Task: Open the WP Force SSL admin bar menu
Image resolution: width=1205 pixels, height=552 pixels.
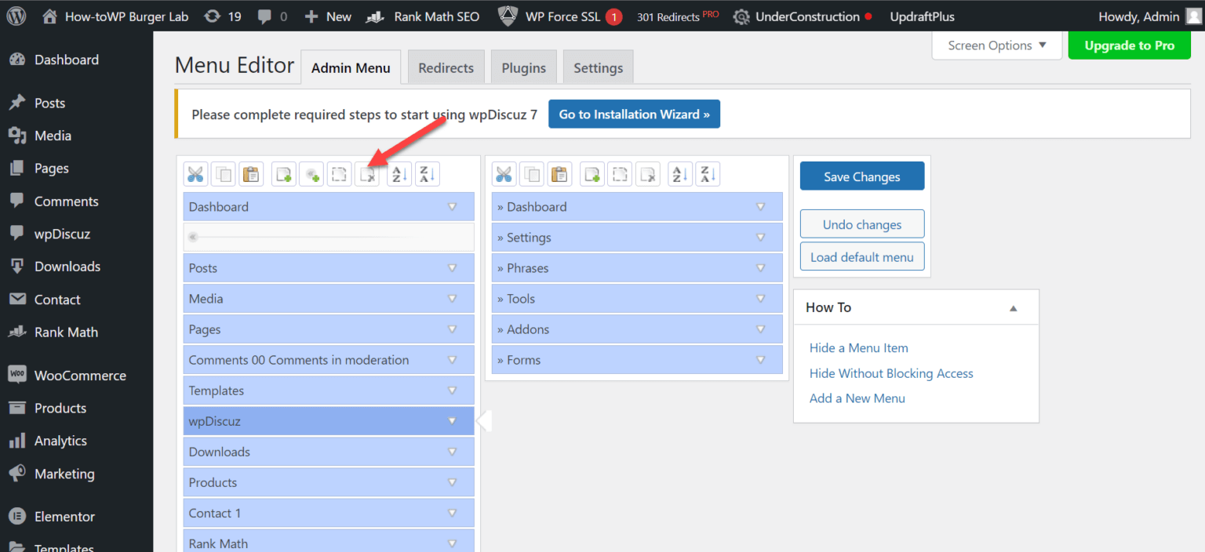Action: pyautogui.click(x=559, y=16)
